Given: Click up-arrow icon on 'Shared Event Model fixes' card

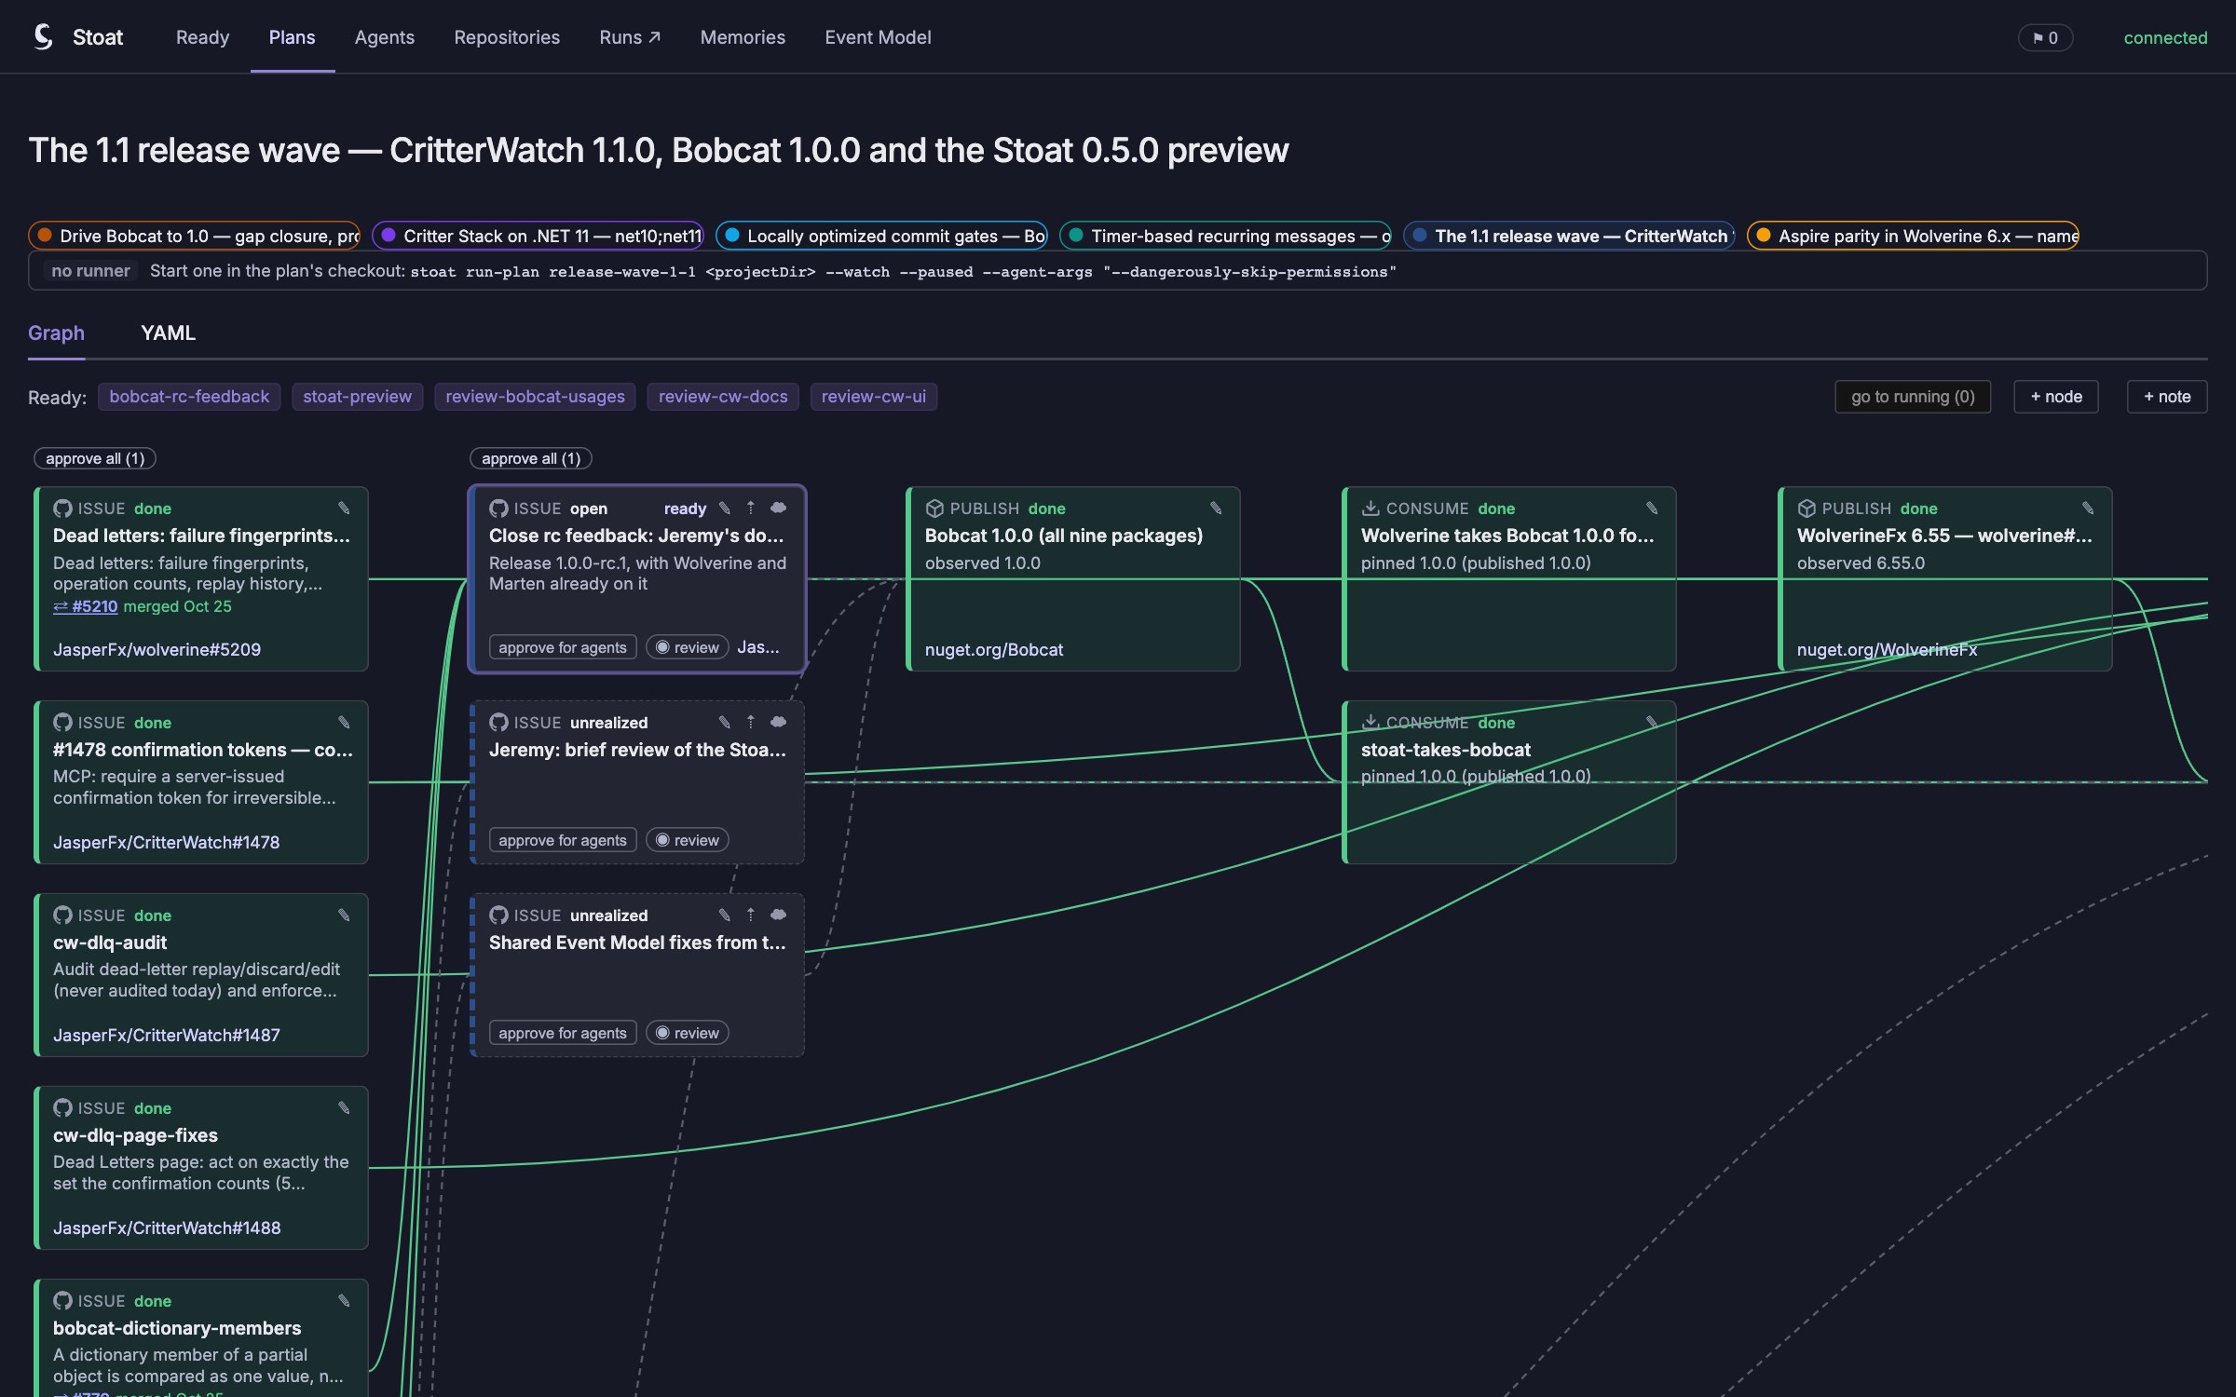Looking at the screenshot, I should 751,916.
